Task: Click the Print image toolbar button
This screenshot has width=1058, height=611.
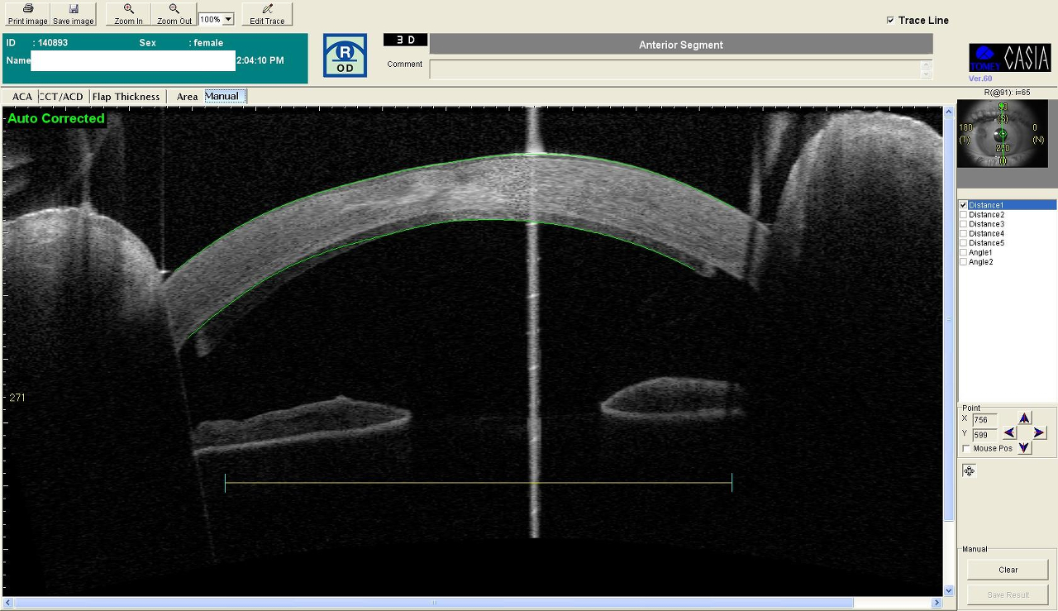Action: (x=27, y=14)
